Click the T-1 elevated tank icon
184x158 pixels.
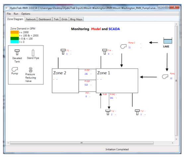click(63, 52)
